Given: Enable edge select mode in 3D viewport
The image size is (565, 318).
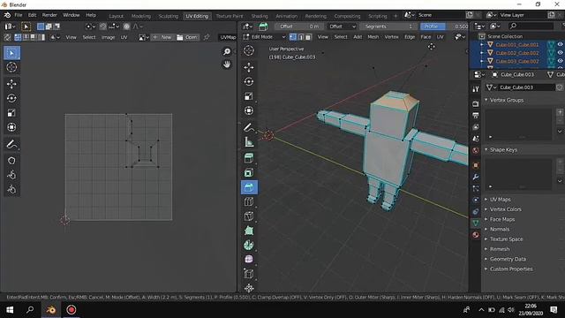Looking at the screenshot, I should (300, 37).
